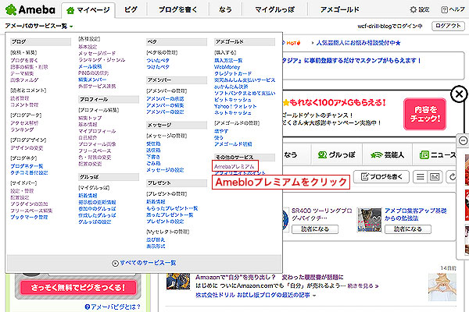Open メッセージの設定 link
469x312 pixels.
coord(165,170)
